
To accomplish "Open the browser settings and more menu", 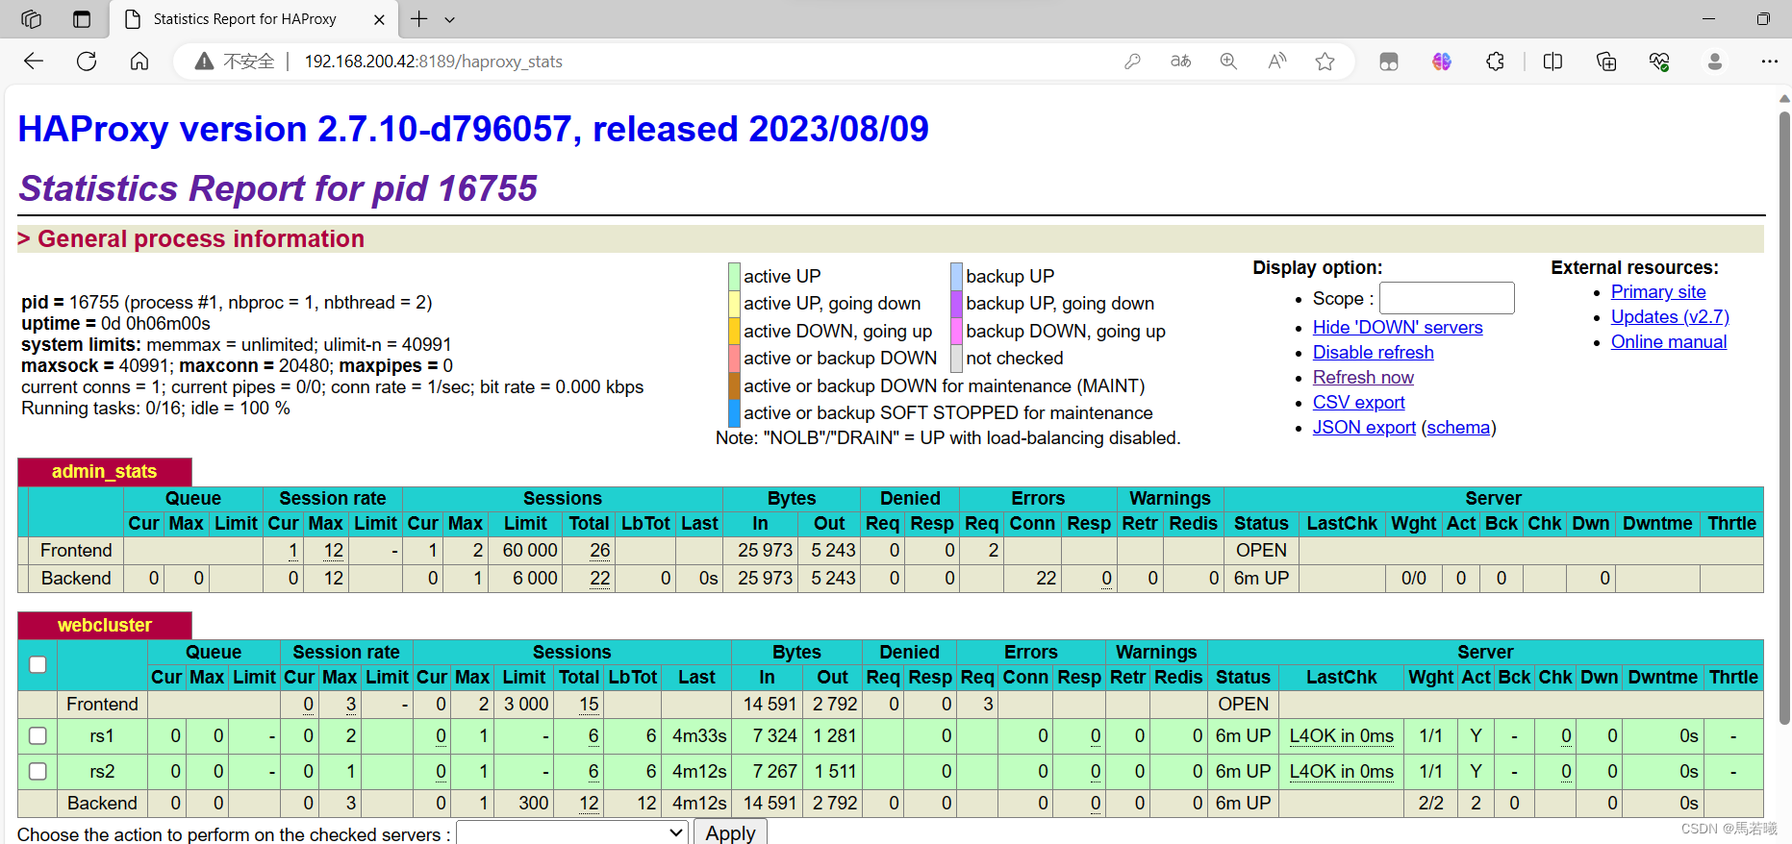I will point(1769,62).
